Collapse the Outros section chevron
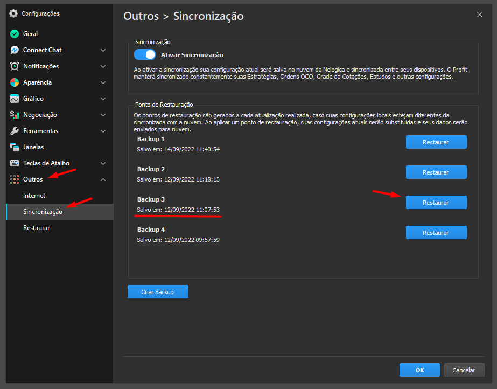This screenshot has width=497, height=389. tap(103, 179)
